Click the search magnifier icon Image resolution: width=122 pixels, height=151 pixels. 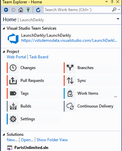click(114, 10)
